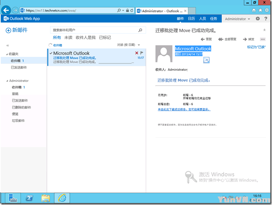272x205 pixels.
Task: Open browser tools gear icon
Action: [267, 10]
